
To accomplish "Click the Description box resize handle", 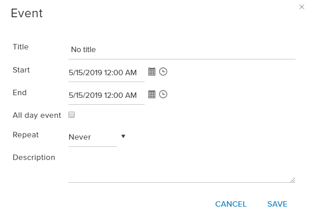I will [293, 180].
